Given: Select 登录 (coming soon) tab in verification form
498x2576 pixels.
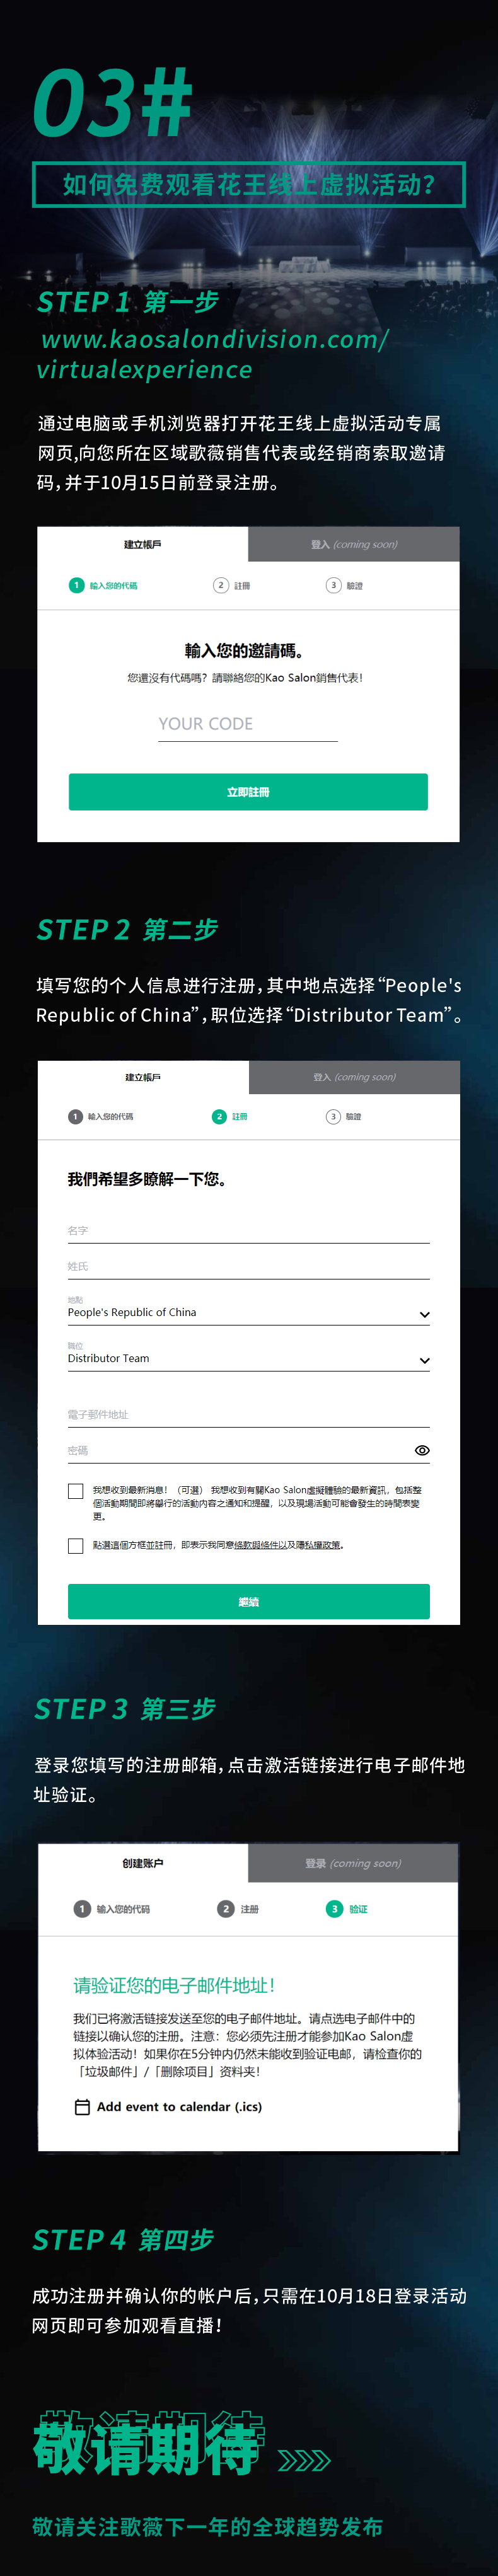Looking at the screenshot, I should tap(353, 1863).
